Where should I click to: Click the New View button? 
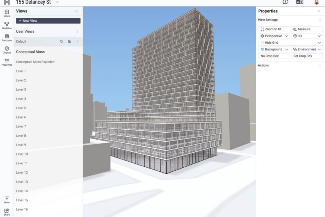coord(48,21)
